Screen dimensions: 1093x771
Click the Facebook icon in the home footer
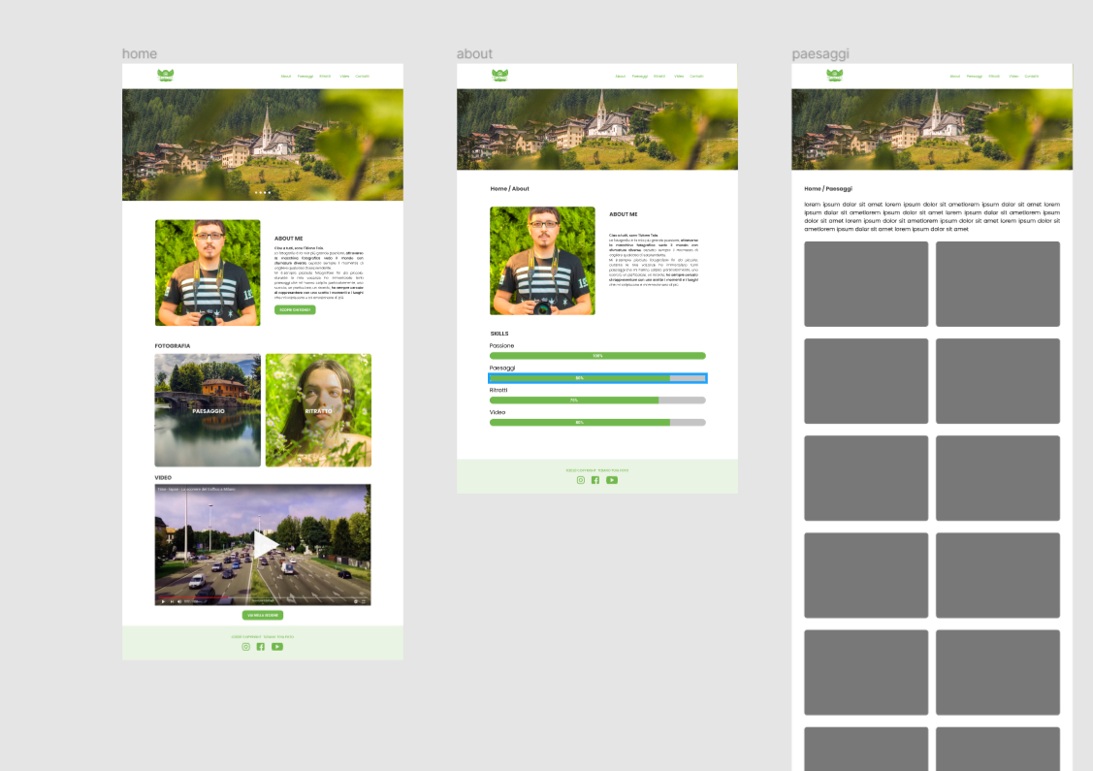[261, 647]
